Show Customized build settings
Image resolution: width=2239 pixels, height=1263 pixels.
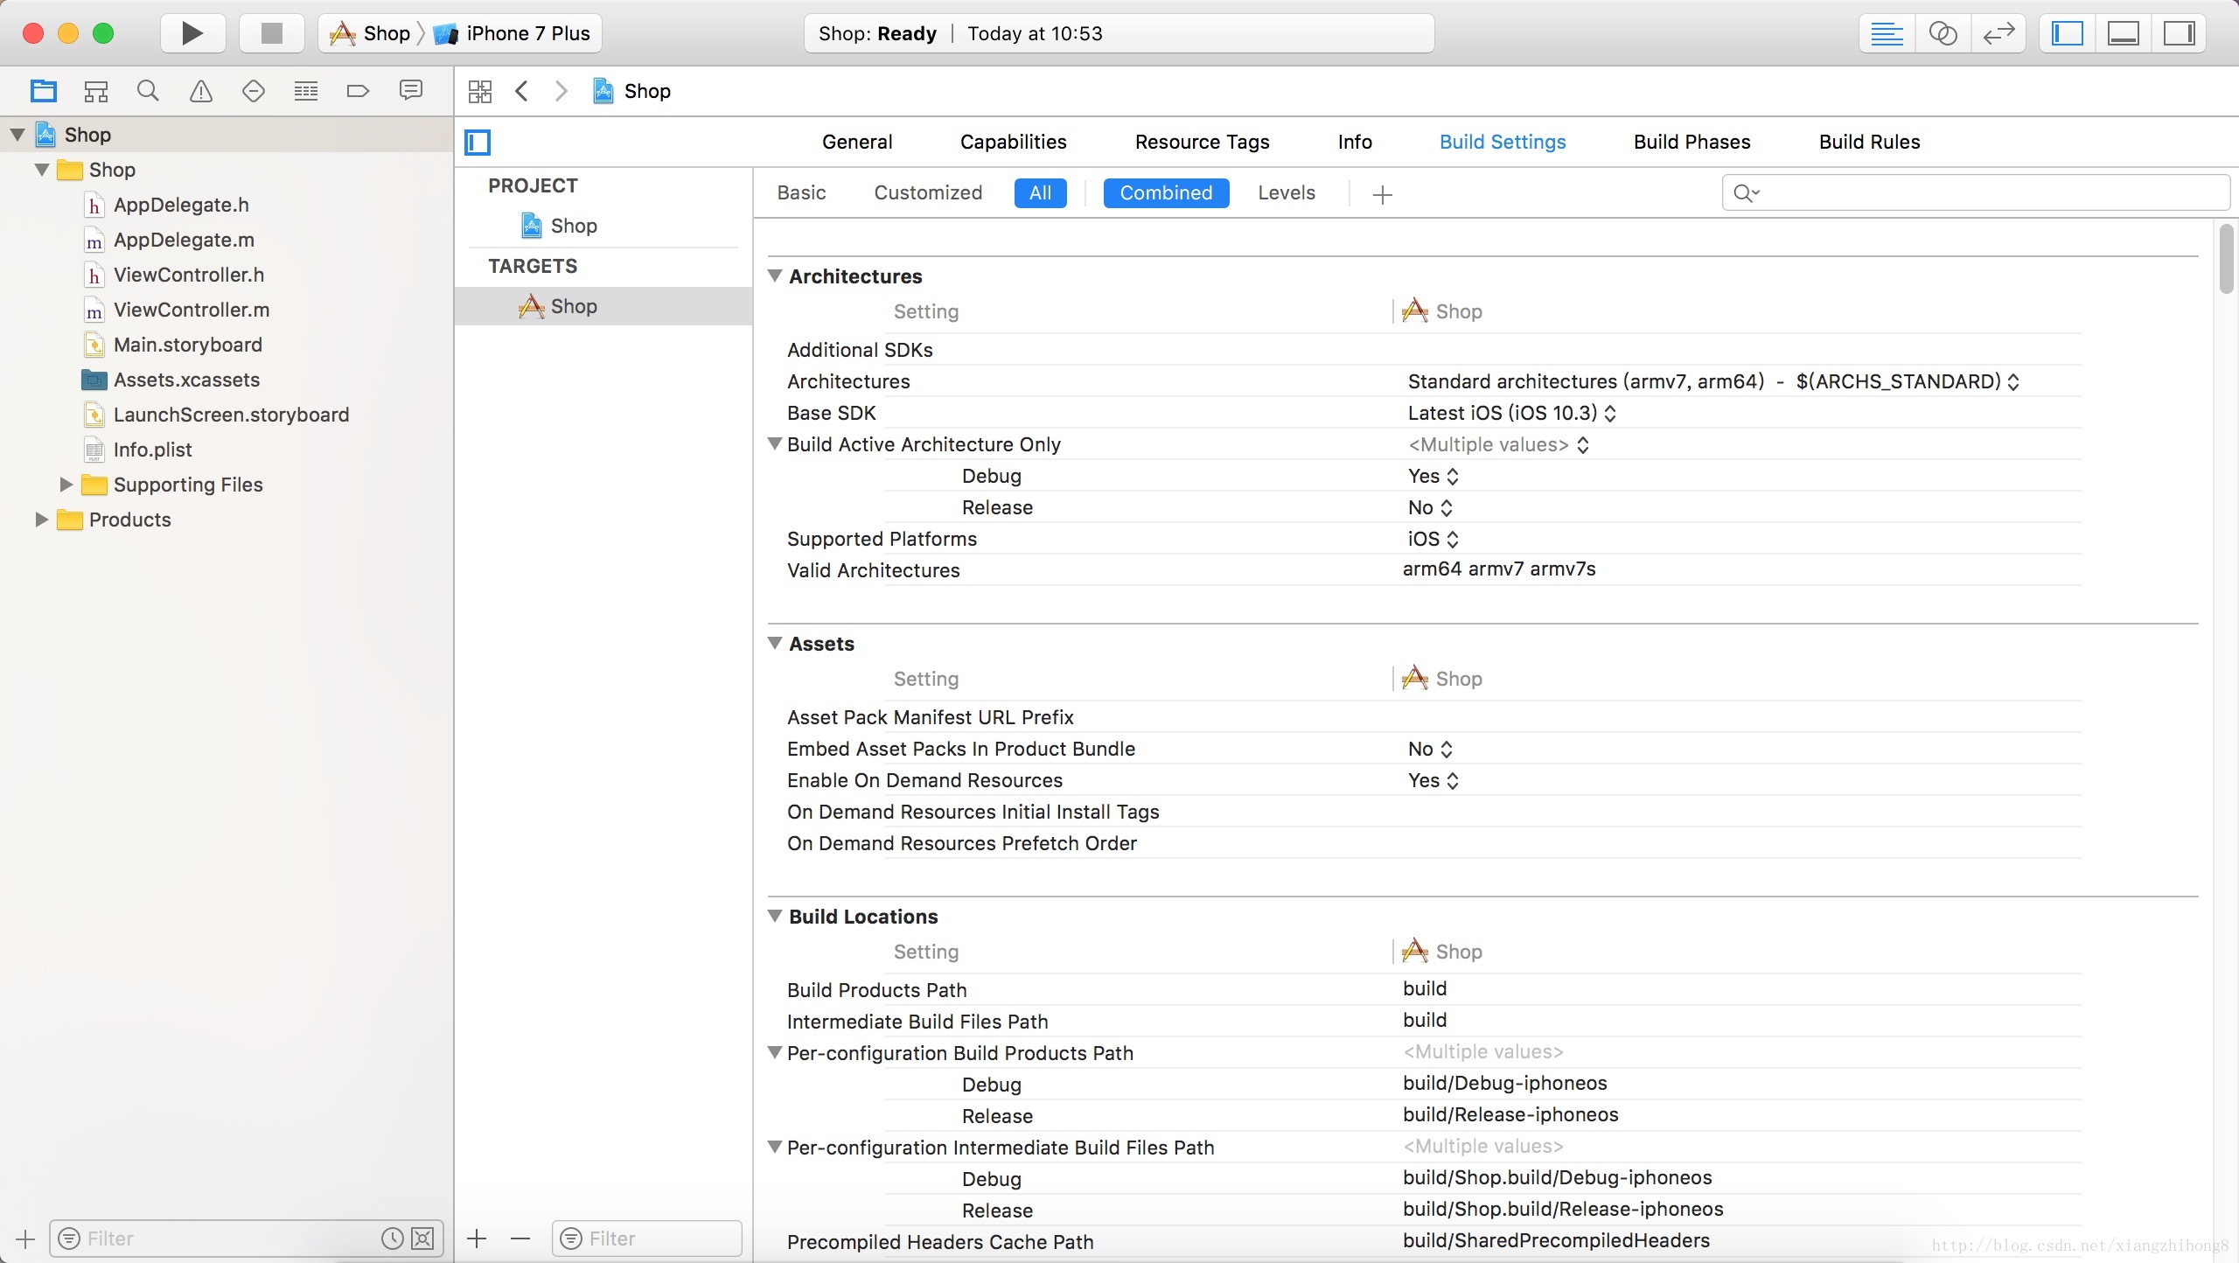(x=928, y=192)
